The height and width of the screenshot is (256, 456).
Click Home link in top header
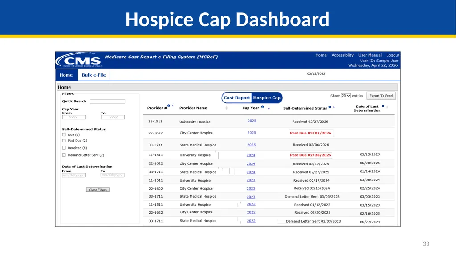pos(321,55)
